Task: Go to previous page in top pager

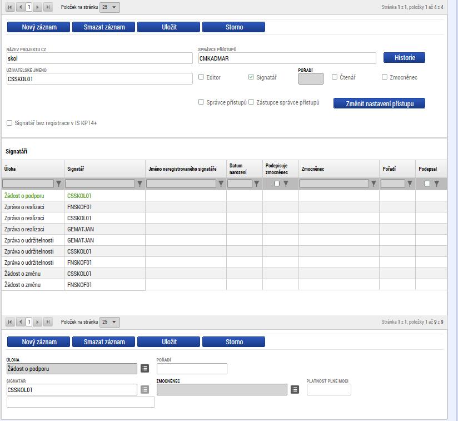Action: pos(20,7)
